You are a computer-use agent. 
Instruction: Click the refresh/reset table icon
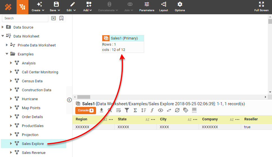click(x=177, y=111)
